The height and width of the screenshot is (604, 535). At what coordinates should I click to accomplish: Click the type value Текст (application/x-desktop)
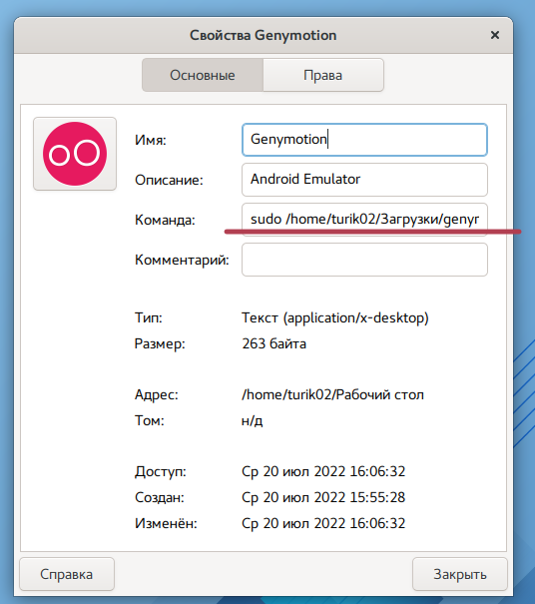click(x=335, y=318)
